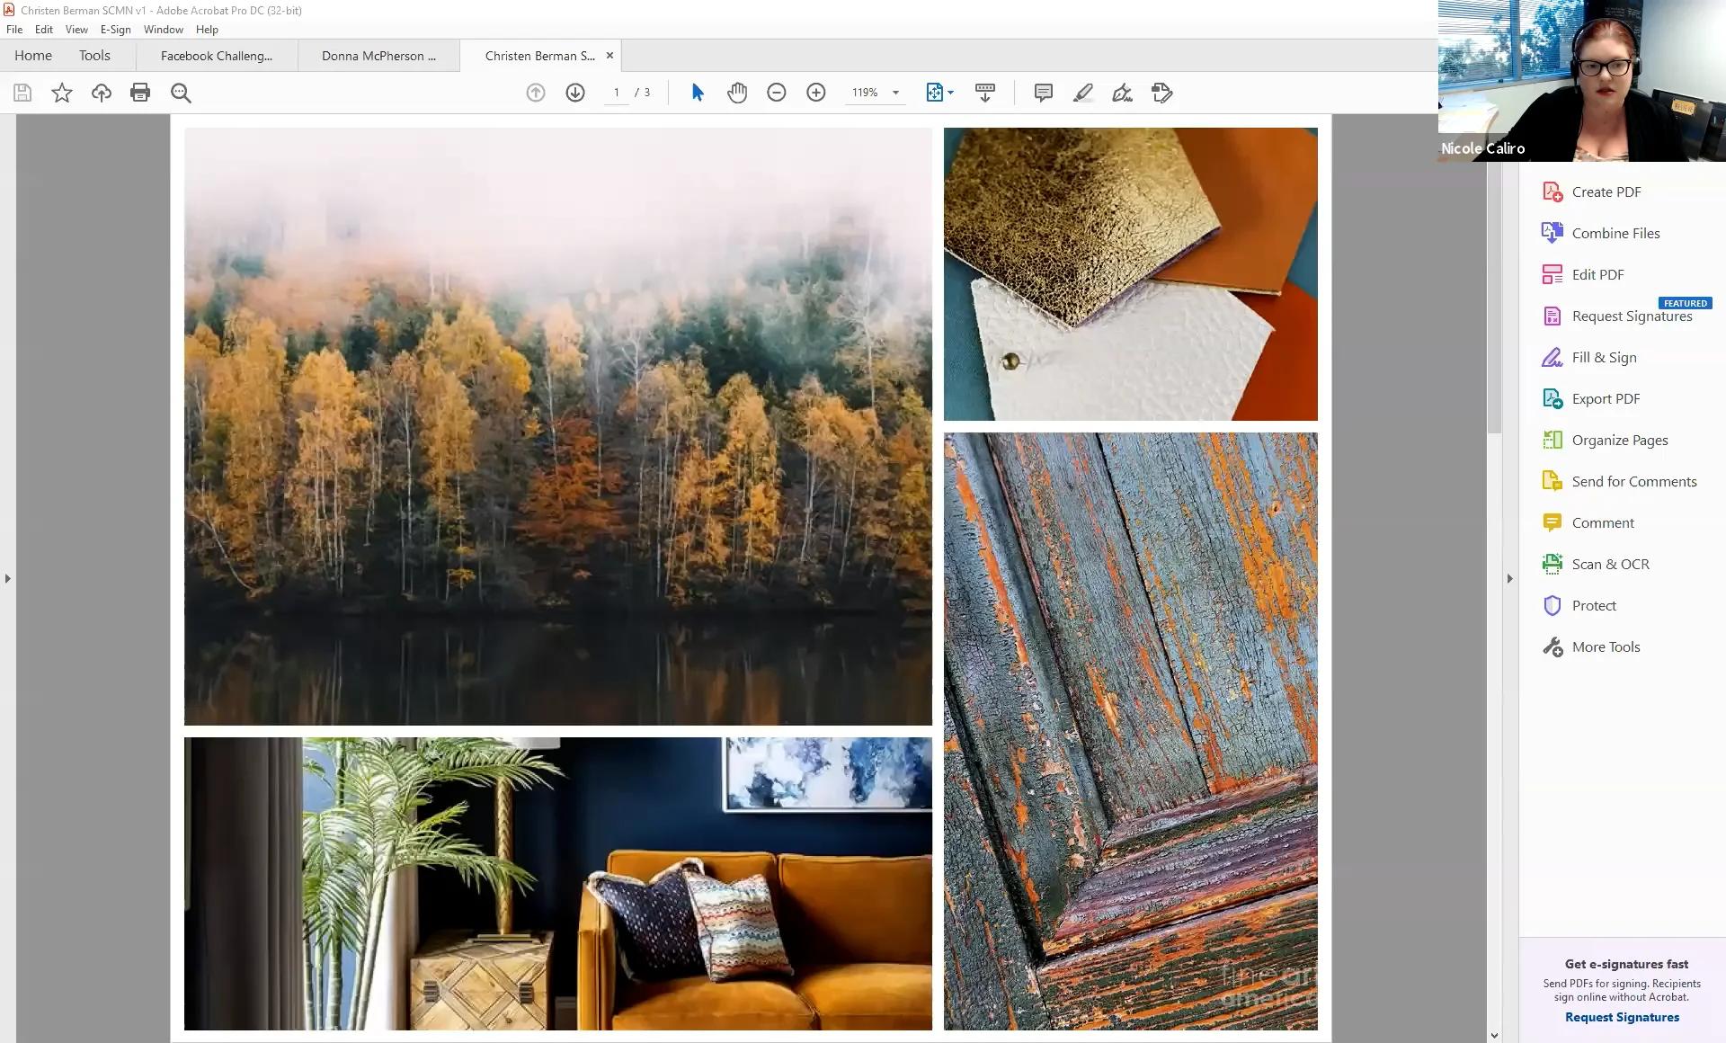Select the Hand tool for panning
The image size is (1726, 1043).
737,93
